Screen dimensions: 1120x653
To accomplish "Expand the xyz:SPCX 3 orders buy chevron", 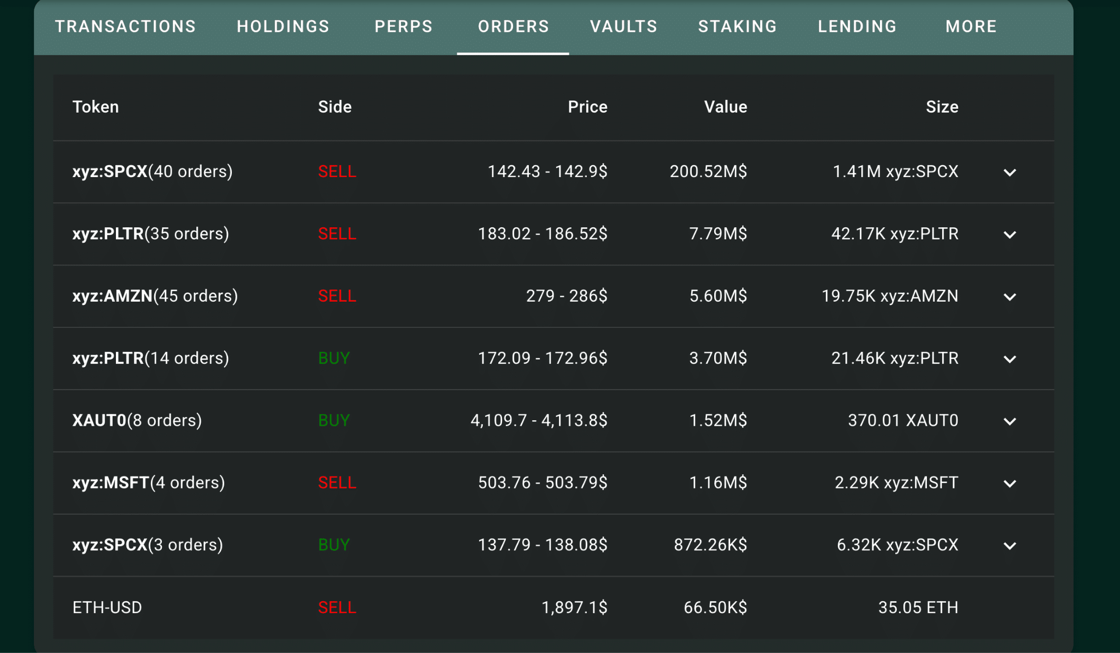I will click(x=1010, y=546).
